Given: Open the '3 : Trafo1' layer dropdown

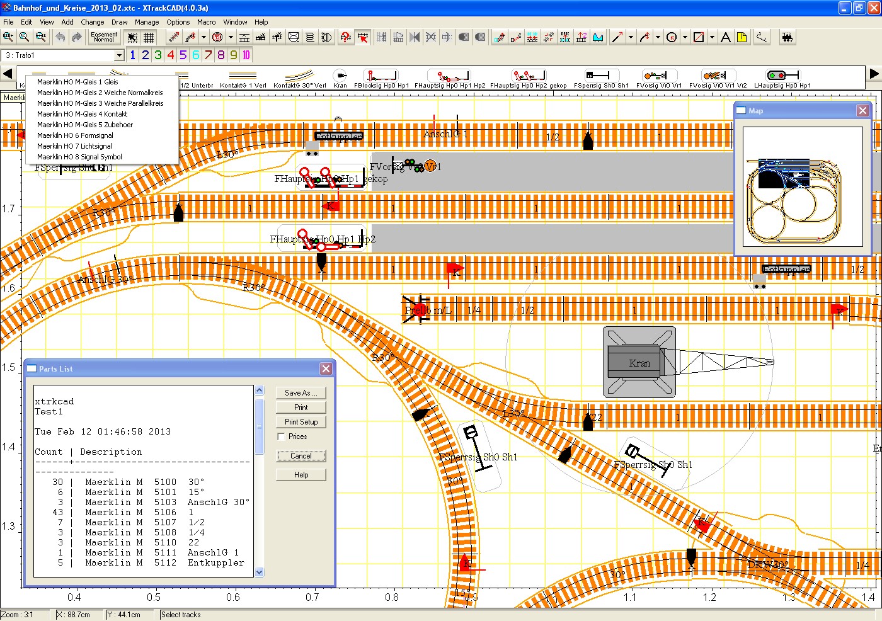Looking at the screenshot, I should point(119,55).
